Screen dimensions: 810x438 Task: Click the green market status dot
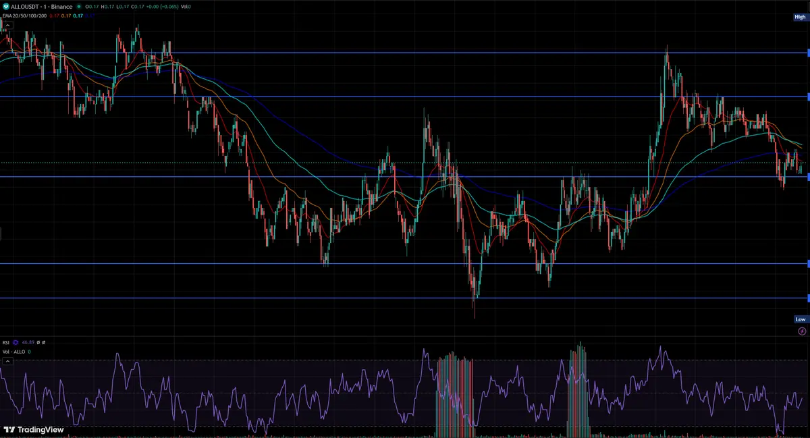(79, 7)
